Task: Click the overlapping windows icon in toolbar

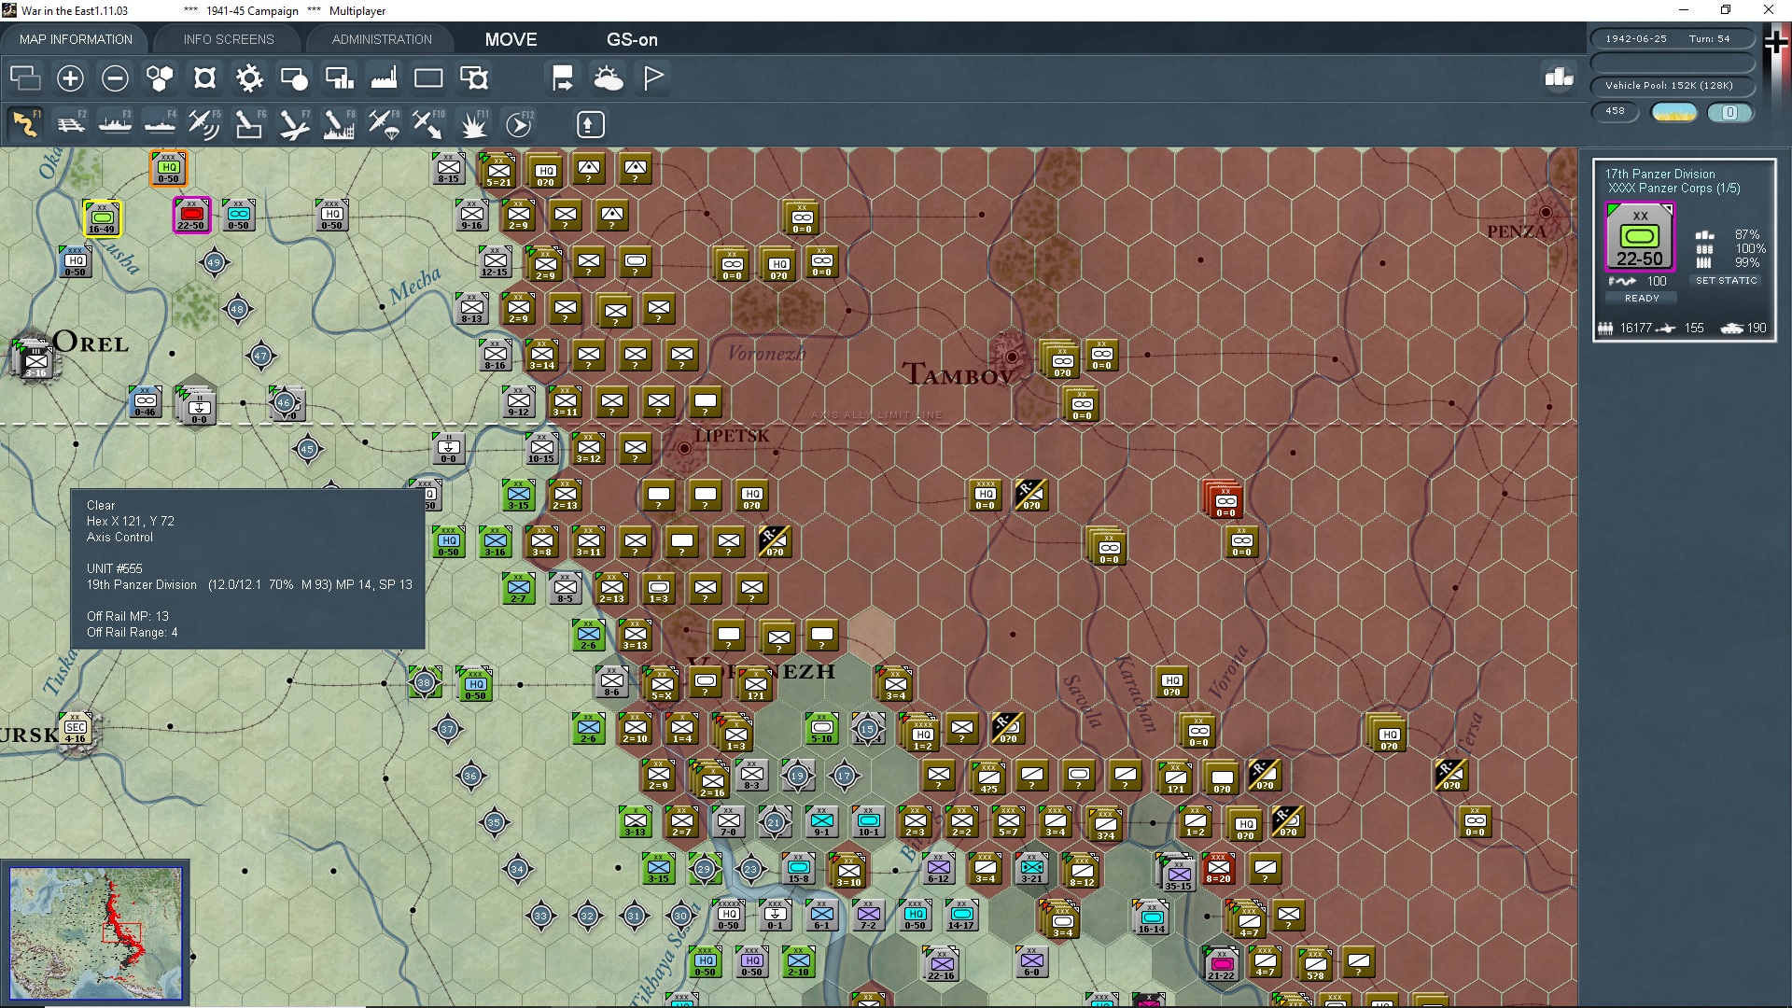Action: coord(25,78)
